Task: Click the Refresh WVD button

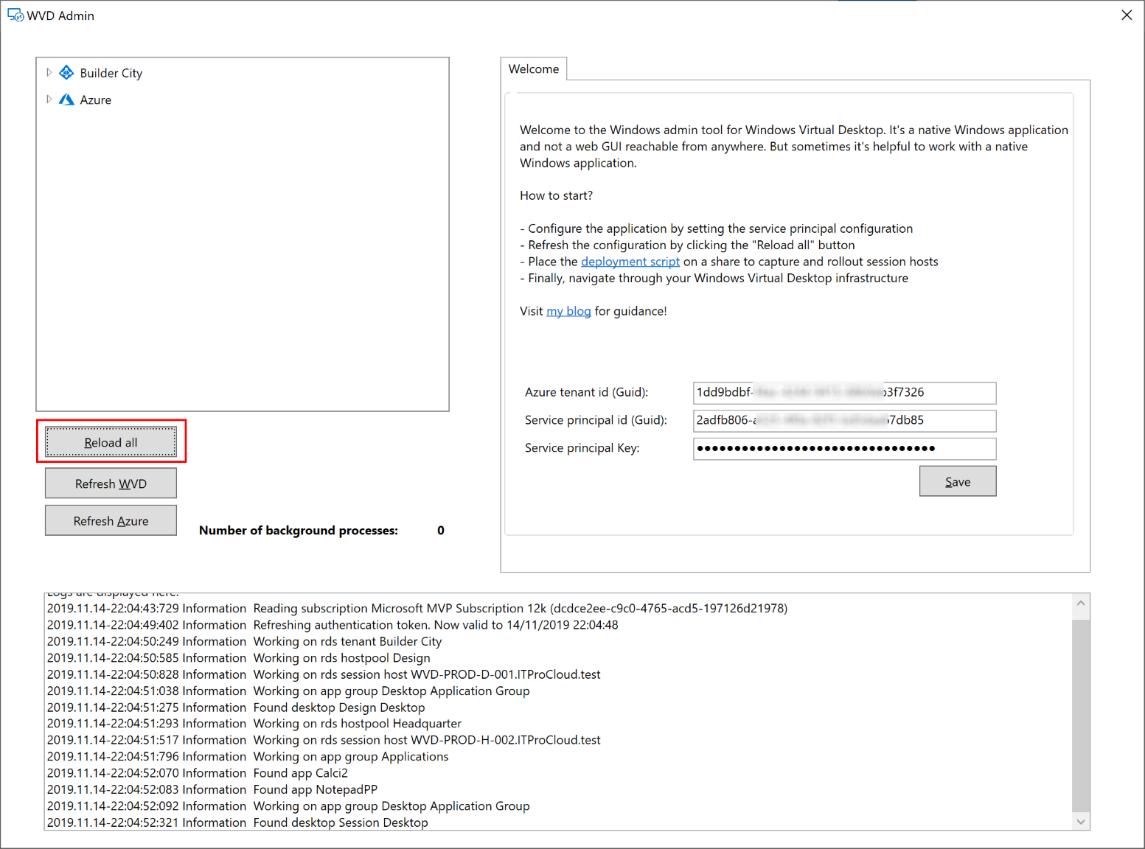Action: click(x=111, y=483)
